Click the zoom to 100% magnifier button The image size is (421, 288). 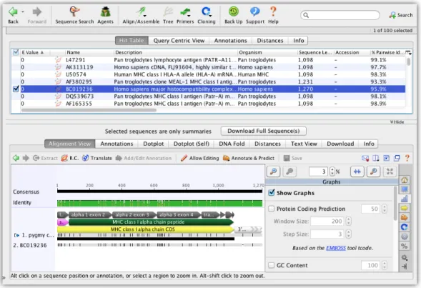pos(373,172)
